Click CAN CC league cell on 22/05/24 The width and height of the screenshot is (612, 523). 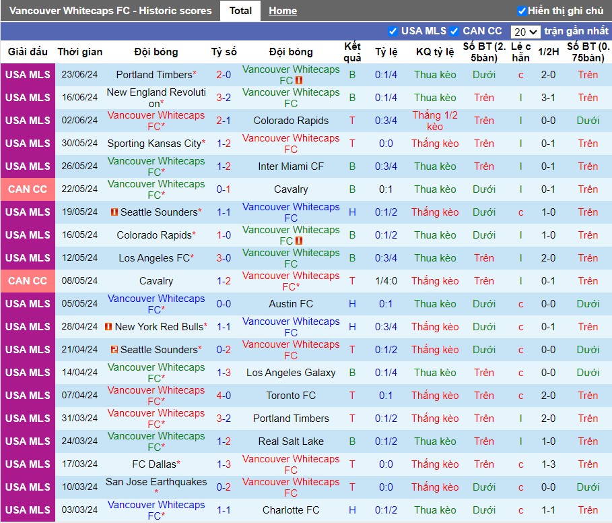(x=28, y=189)
